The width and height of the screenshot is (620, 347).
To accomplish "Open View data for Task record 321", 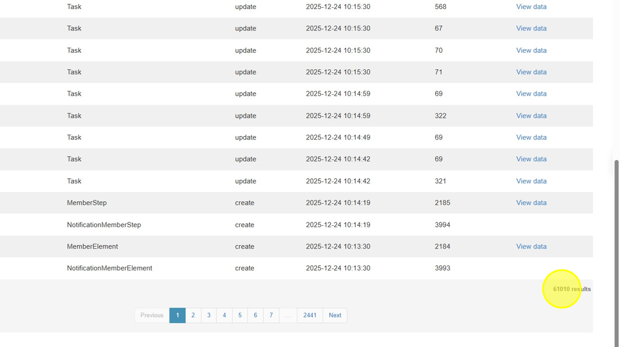I will 531,181.
